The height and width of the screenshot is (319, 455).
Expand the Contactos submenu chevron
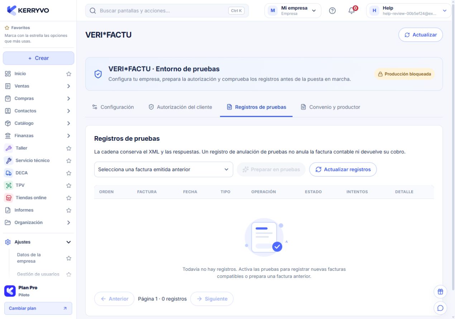coord(69,111)
